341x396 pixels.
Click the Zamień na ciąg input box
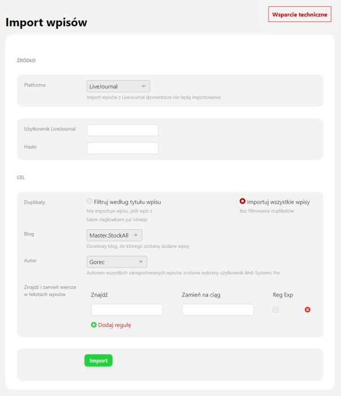[218, 309]
